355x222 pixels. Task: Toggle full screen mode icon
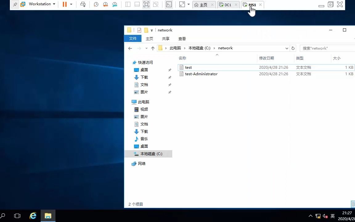(146, 4)
